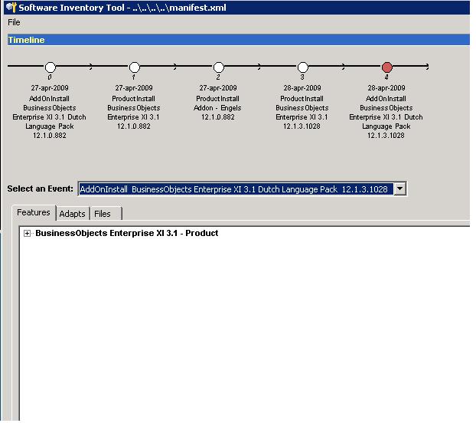The image size is (476, 423).
Task: Expand BusinessObjects Enterprise XI 3.1 - Product node
Action: [27, 234]
